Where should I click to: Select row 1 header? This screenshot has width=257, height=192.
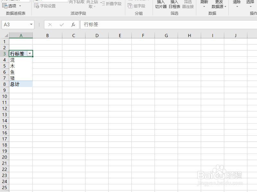click(x=4, y=42)
